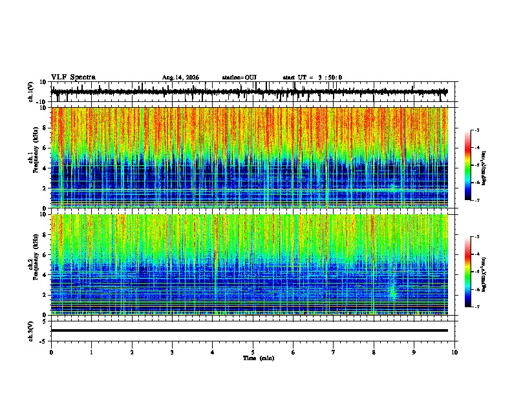Click the "station=OUI" header label
This screenshot has width=512, height=395.
click(x=239, y=77)
